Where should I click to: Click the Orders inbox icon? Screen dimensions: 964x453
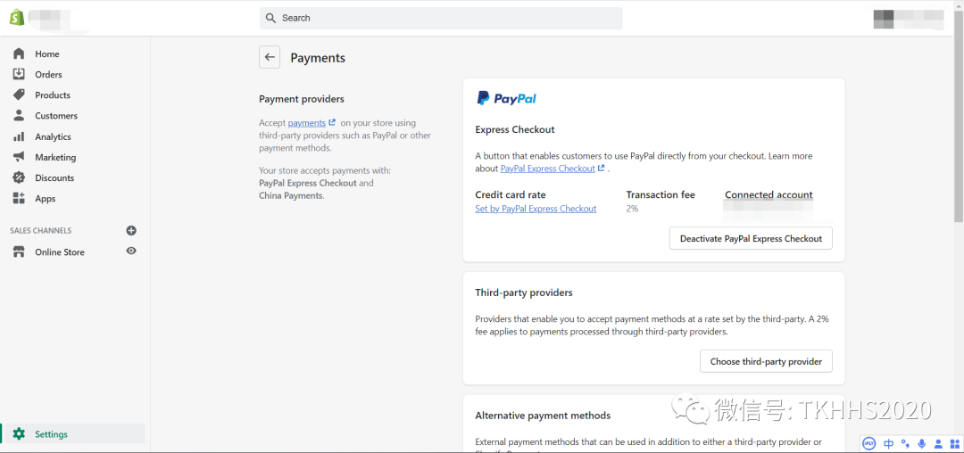(x=19, y=75)
